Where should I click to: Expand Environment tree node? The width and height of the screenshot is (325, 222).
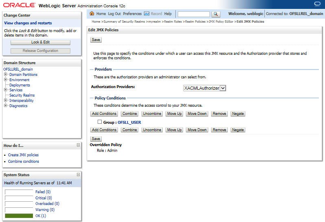coord(6,80)
